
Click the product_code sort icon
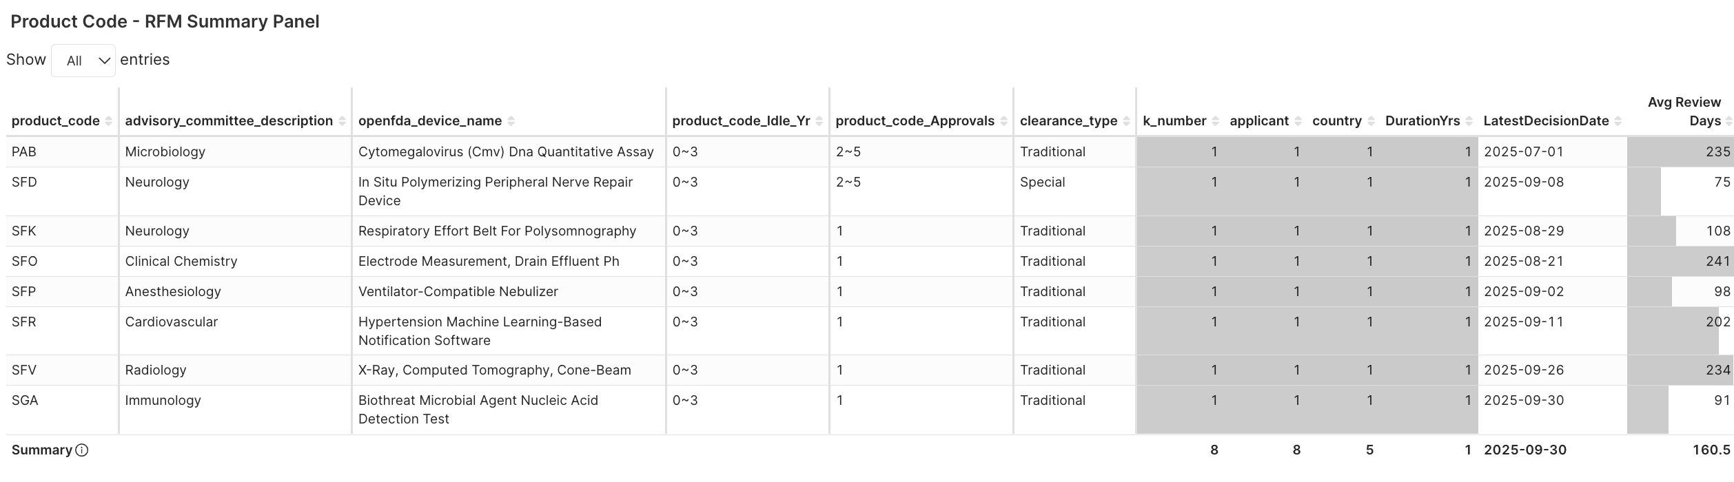pyautogui.click(x=108, y=121)
